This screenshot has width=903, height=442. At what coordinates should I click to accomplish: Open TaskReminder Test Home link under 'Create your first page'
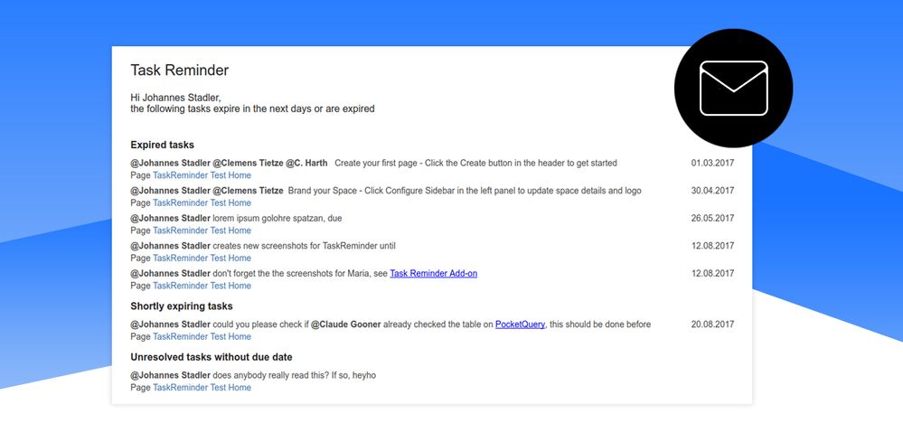tap(202, 175)
